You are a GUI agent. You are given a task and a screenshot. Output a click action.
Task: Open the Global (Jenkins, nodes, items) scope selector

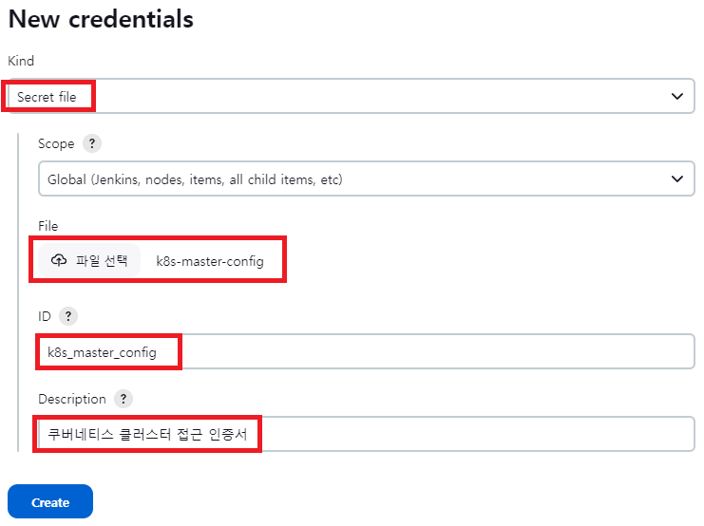coord(367,178)
